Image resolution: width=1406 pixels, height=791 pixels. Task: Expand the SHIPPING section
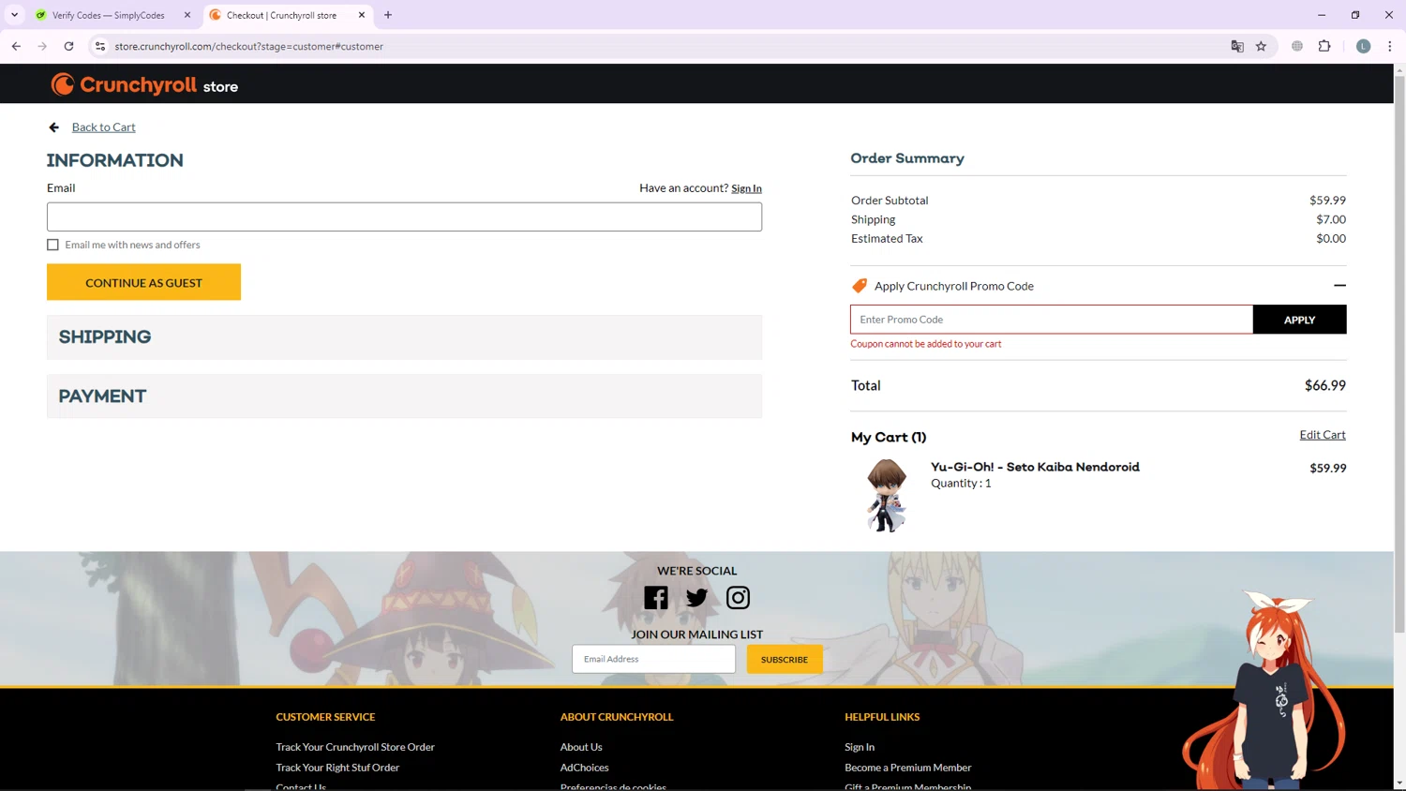click(x=404, y=337)
